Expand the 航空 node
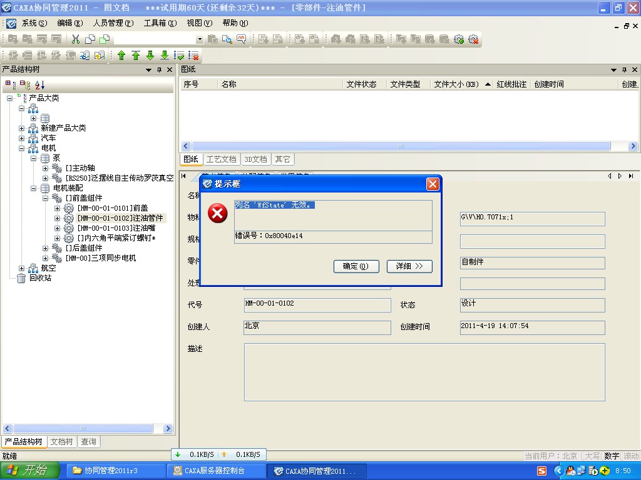Image resolution: width=641 pixels, height=480 pixels. tap(22, 268)
